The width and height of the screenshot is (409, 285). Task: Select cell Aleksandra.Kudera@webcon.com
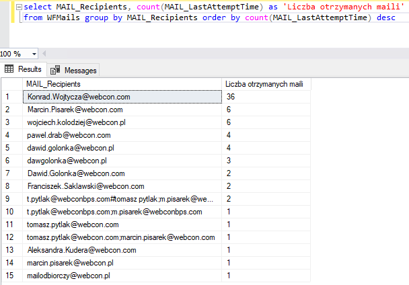click(x=122, y=250)
